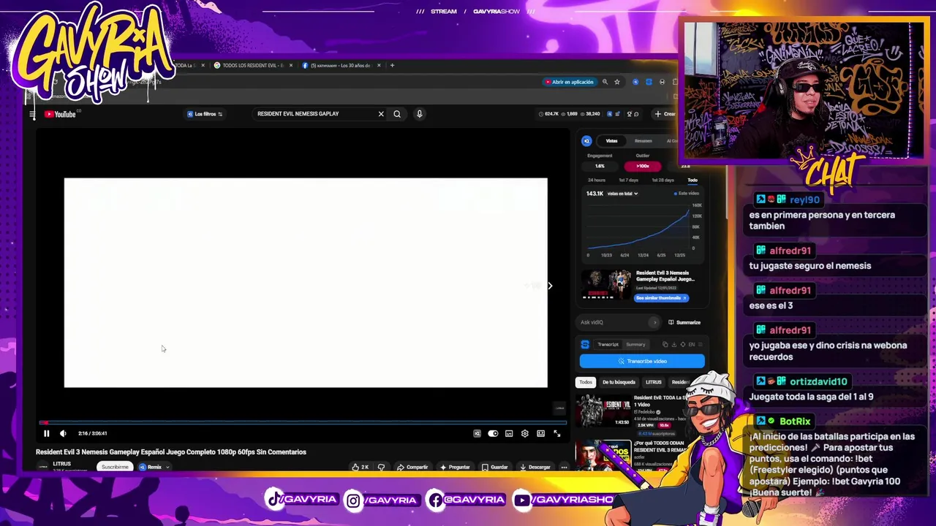Screen dimensions: 936x526
Task: Submit the Ask vidIQ arrow button
Action: pyautogui.click(x=654, y=322)
